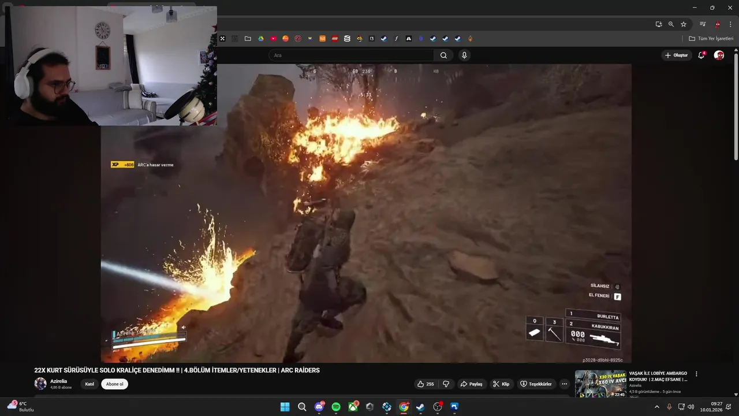
Task: Open the database stack bookmark icon
Action: pos(347,39)
